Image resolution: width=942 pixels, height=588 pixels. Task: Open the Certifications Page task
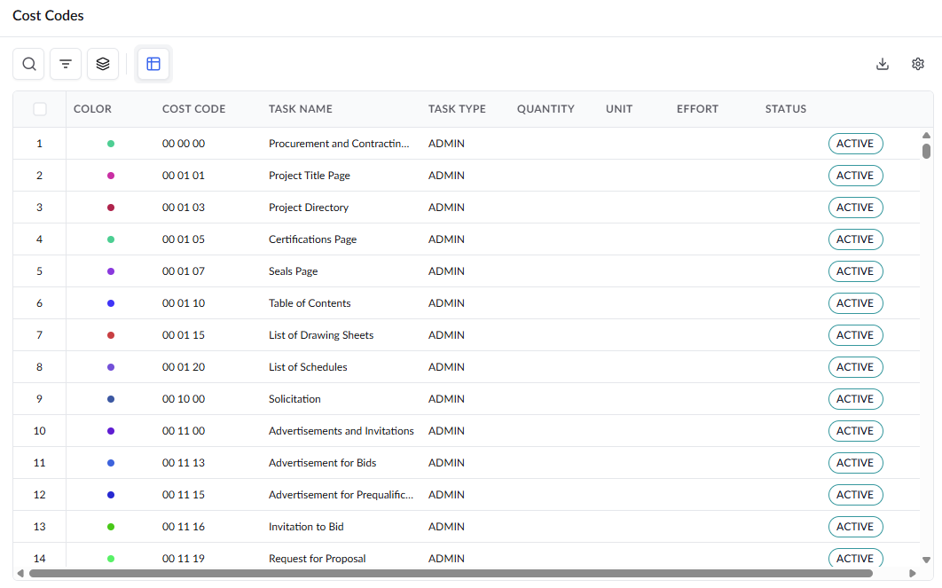[x=312, y=239]
